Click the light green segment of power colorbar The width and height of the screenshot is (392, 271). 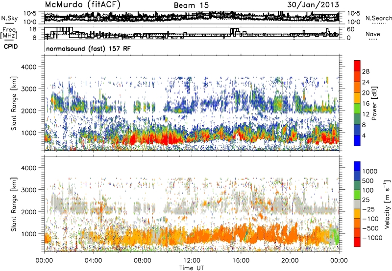(x=357, y=109)
